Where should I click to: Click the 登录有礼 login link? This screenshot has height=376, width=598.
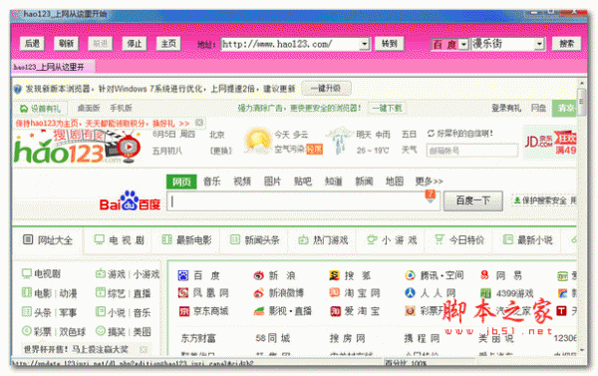[x=506, y=108]
